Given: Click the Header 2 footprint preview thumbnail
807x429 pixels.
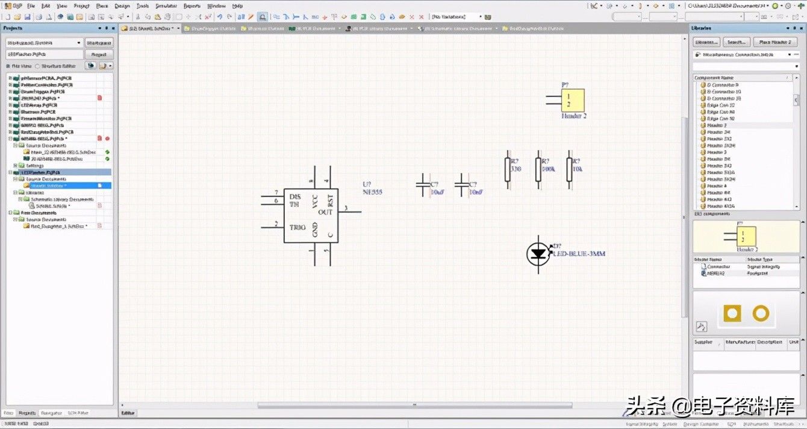Looking at the screenshot, I should (x=746, y=313).
